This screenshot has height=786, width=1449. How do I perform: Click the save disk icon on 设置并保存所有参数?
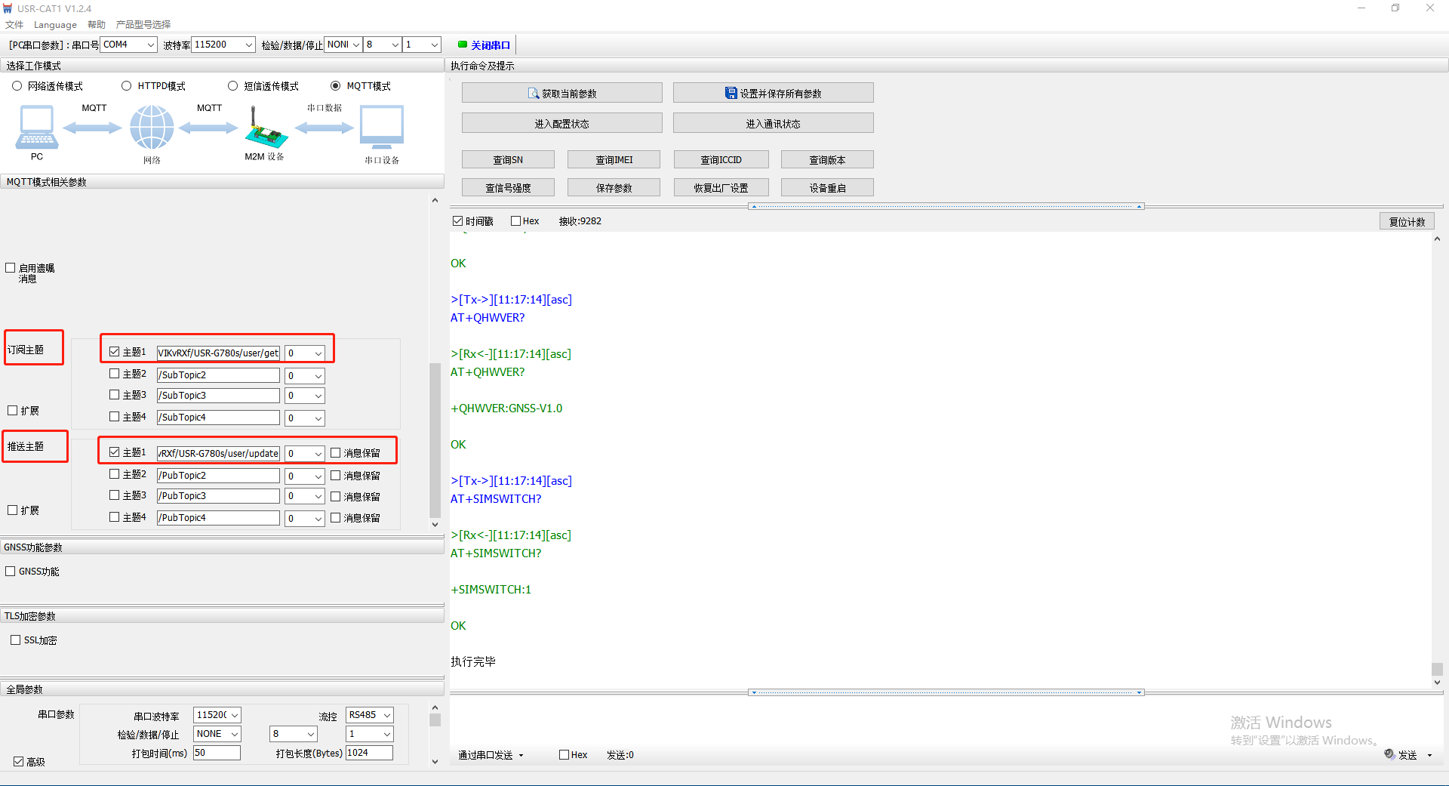731,94
